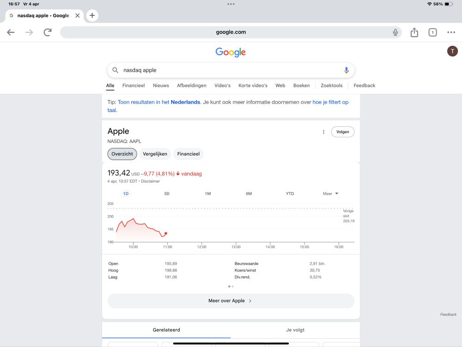This screenshot has height=347, width=462.
Task: Open a new tab with the plus button
Action: point(92,15)
